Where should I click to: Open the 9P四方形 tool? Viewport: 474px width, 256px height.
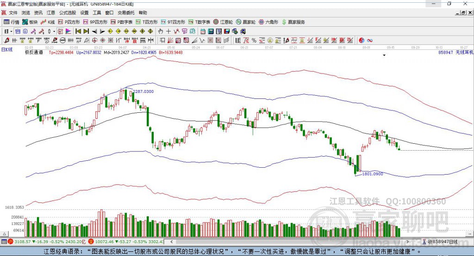click(95, 22)
